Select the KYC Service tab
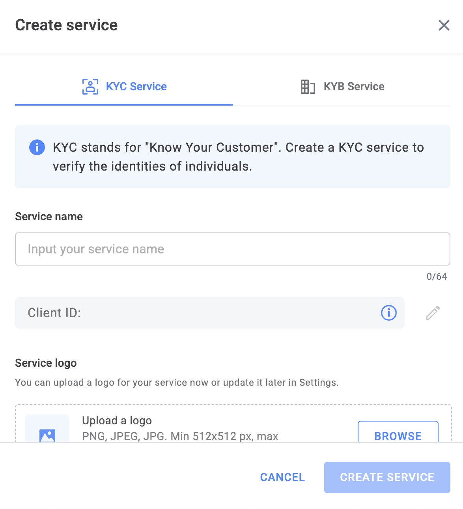 coord(124,87)
